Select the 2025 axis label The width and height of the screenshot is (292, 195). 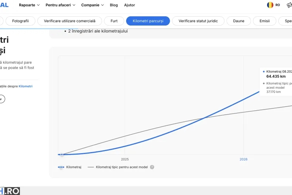125,159
